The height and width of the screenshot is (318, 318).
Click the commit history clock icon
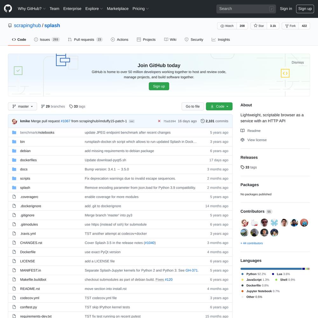click(202, 121)
